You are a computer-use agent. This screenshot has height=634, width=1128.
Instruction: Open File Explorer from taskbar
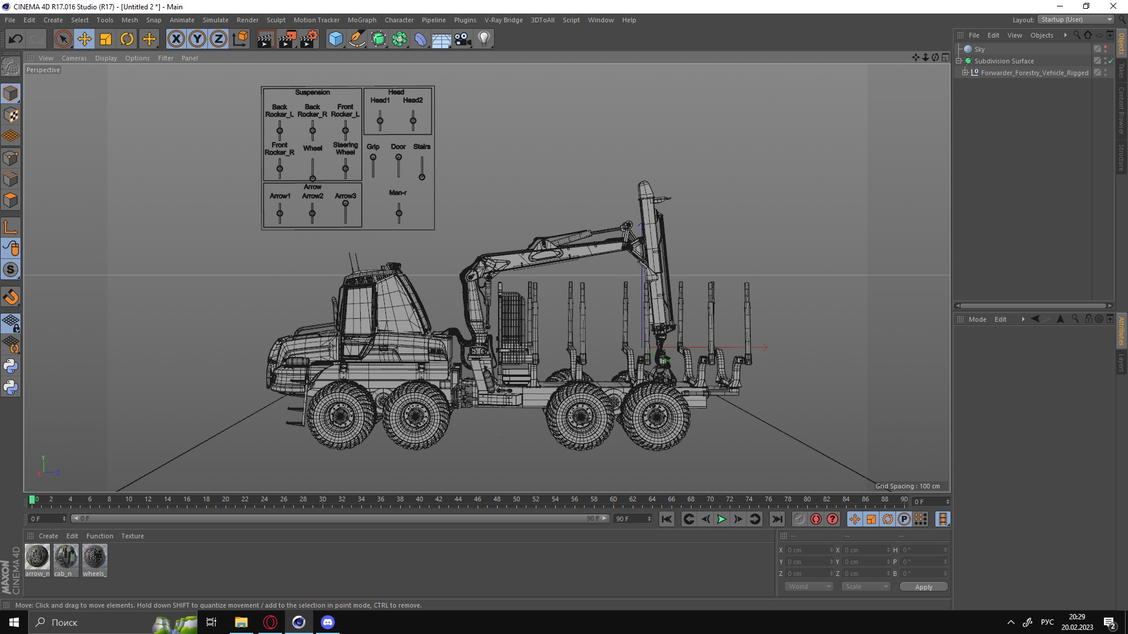click(241, 622)
